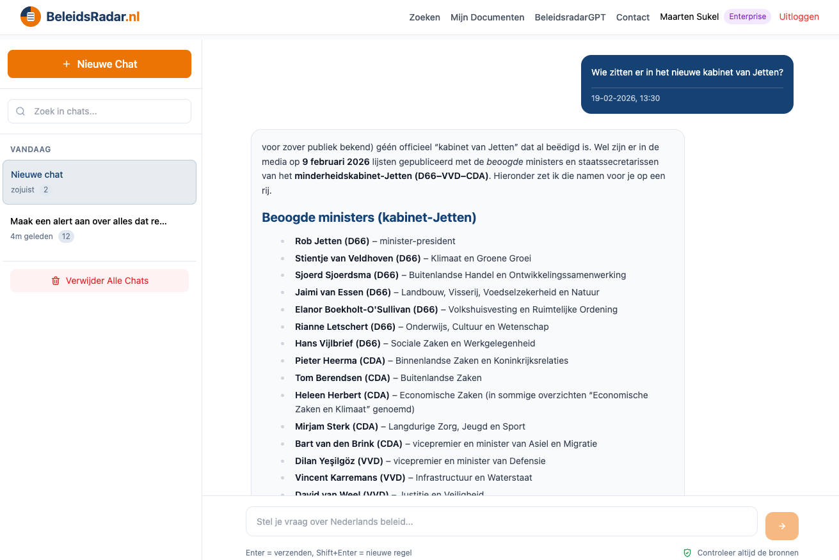This screenshot has height=560, width=839.
Task: Click the trash icon for deleting chats
Action: (x=56, y=281)
